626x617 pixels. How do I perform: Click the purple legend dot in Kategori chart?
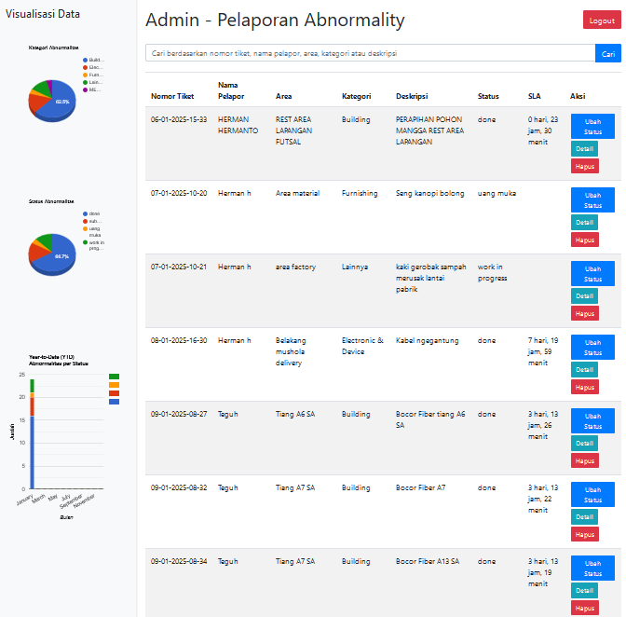[x=86, y=90]
